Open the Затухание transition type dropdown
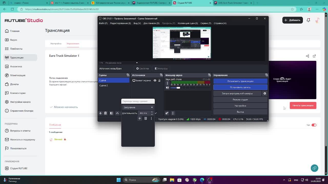Viewport: 328px width, 184px height. [138, 107]
